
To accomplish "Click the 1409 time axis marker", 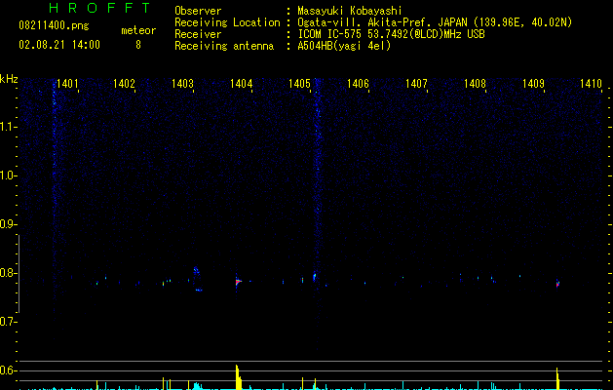I will (x=534, y=84).
